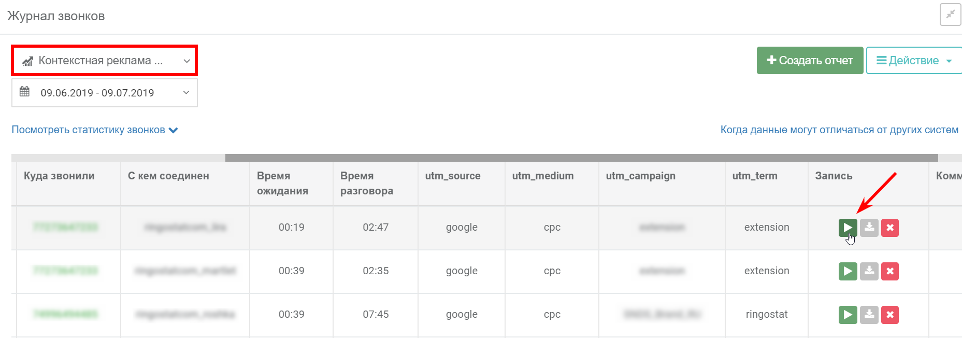This screenshot has height=338, width=962.
Task: Click the calendar icon in the date field
Action: [24, 92]
